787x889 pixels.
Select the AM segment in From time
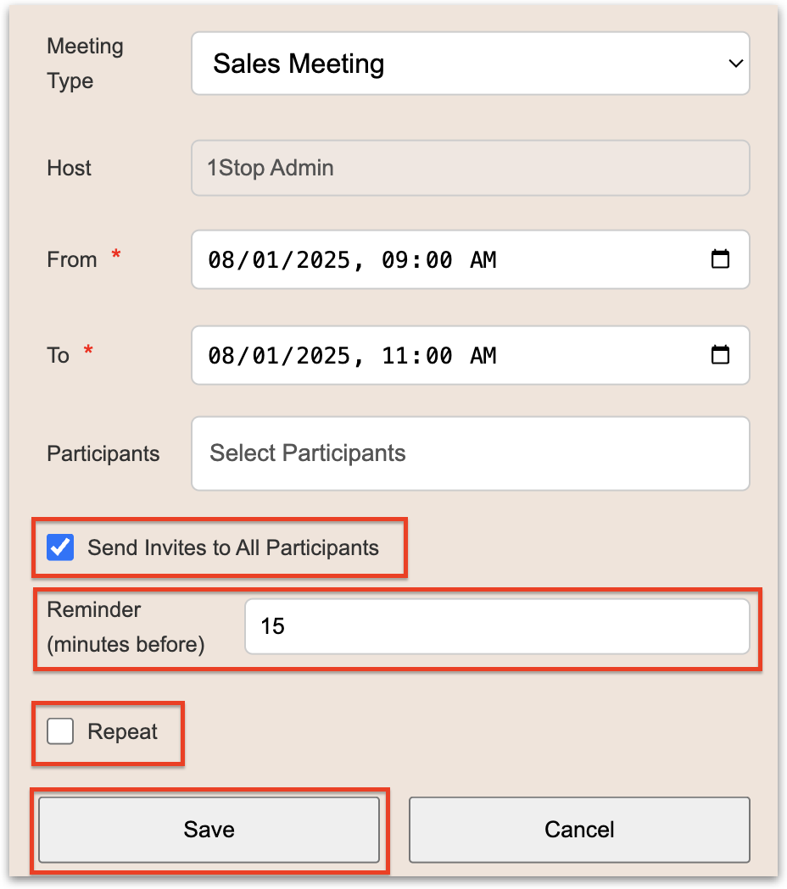(x=483, y=260)
